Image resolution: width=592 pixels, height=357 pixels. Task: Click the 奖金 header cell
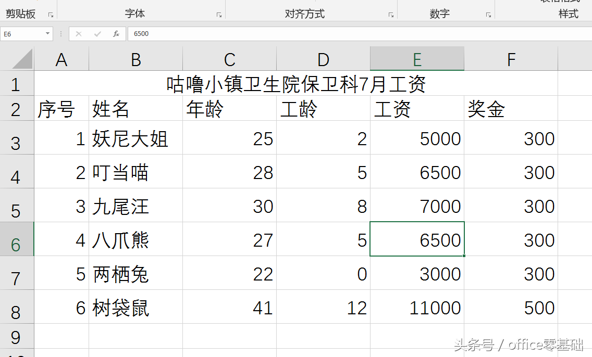tap(511, 108)
